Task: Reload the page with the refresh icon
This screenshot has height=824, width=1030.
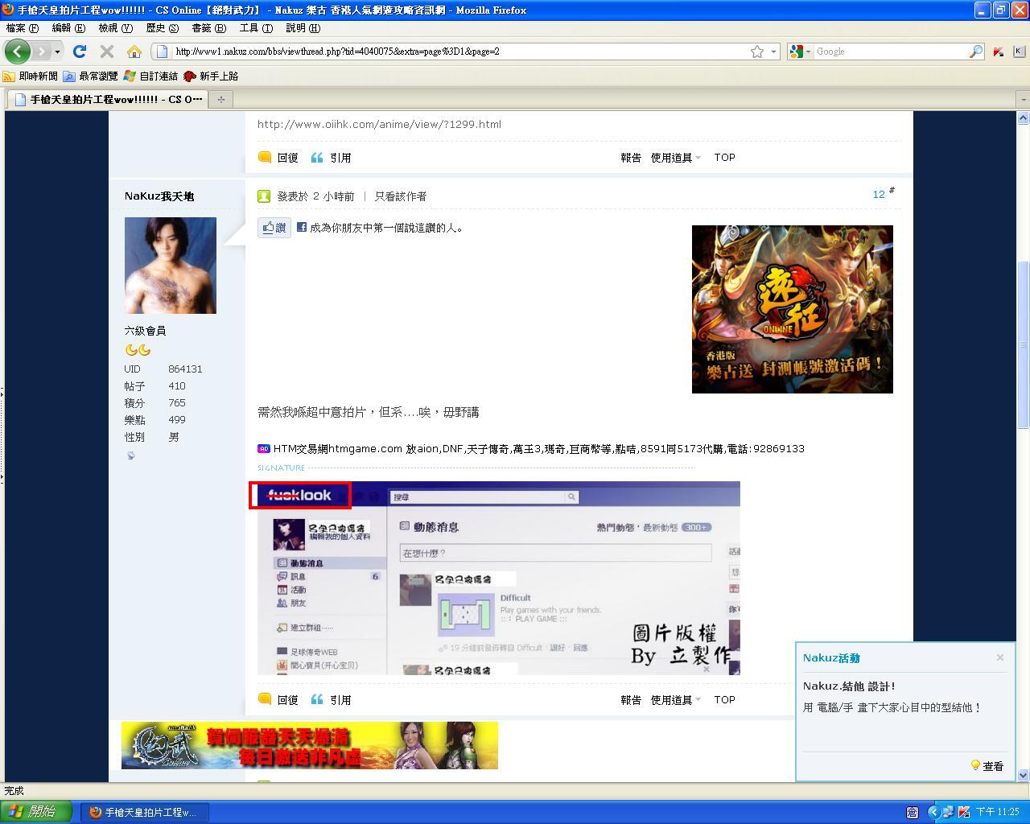Action: point(79,51)
